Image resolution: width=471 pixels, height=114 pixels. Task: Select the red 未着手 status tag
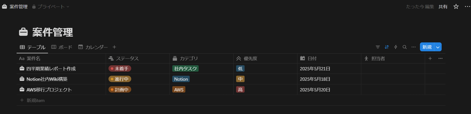click(120, 69)
